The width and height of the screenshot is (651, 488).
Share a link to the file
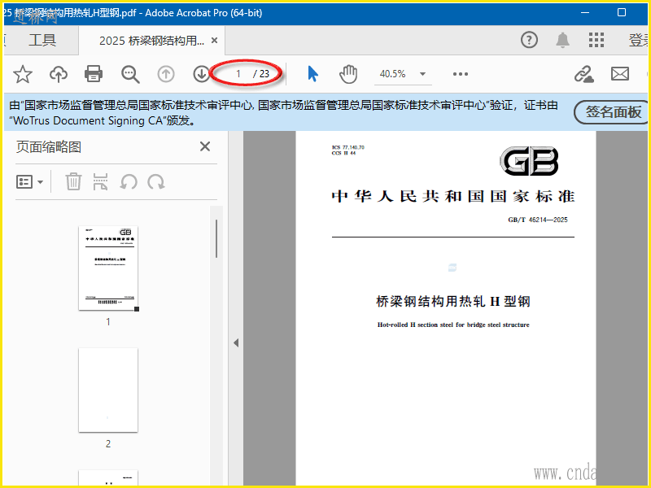[x=583, y=74]
